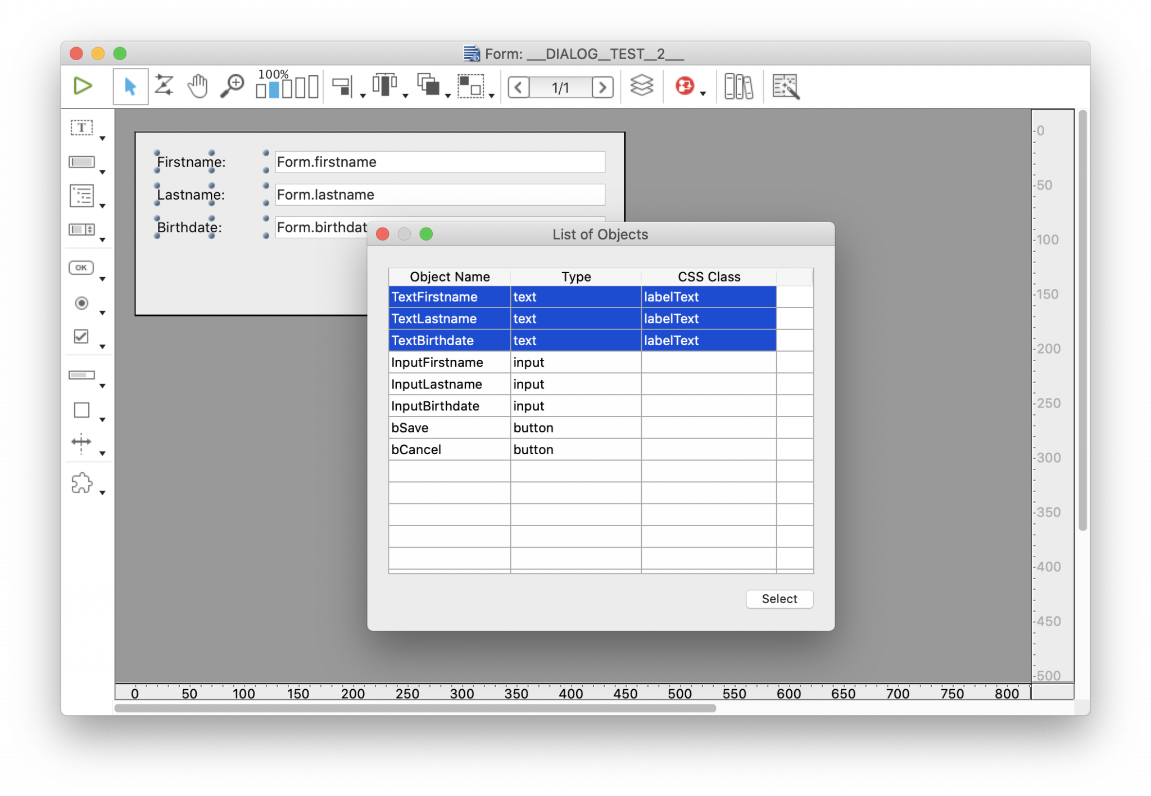Choose the hand pan tool

pos(198,86)
